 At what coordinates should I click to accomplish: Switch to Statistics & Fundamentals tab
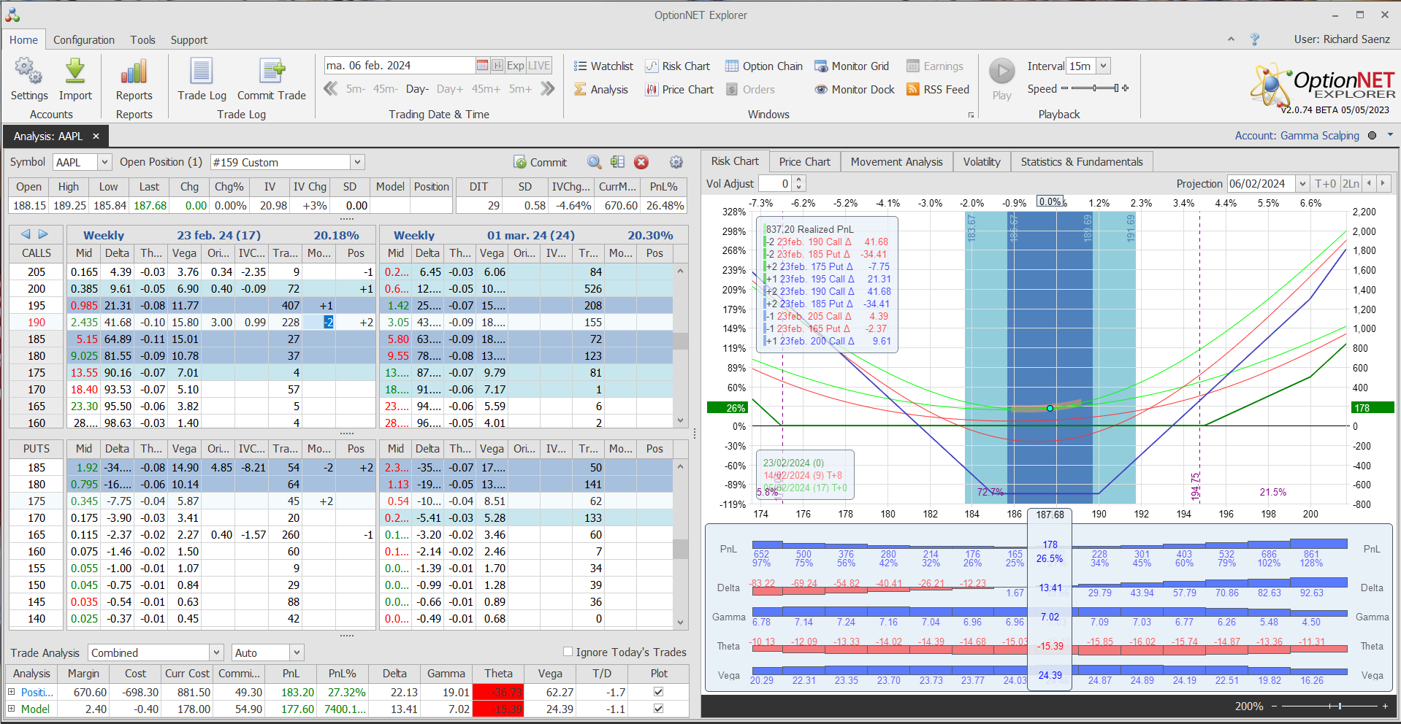click(x=1082, y=162)
